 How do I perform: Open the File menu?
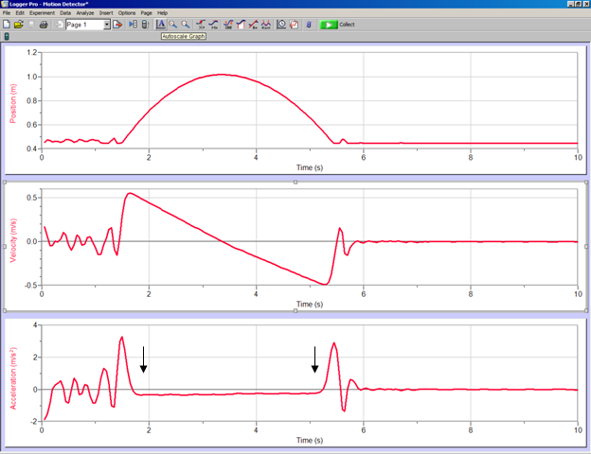coord(7,12)
